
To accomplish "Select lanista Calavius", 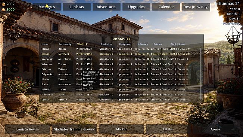I will click(46, 69).
